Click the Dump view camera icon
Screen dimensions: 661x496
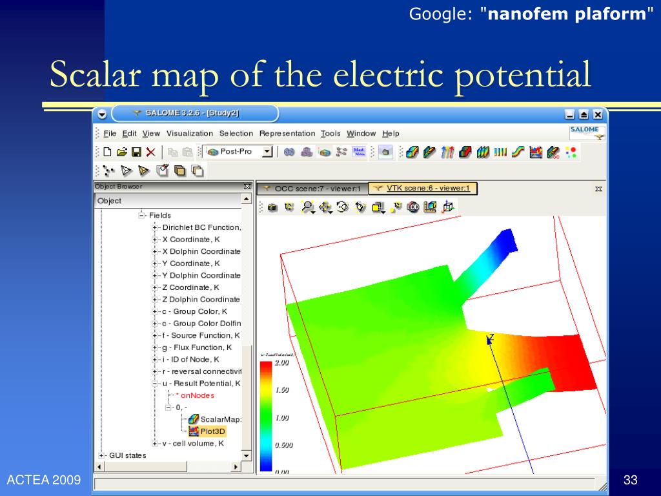(x=273, y=207)
